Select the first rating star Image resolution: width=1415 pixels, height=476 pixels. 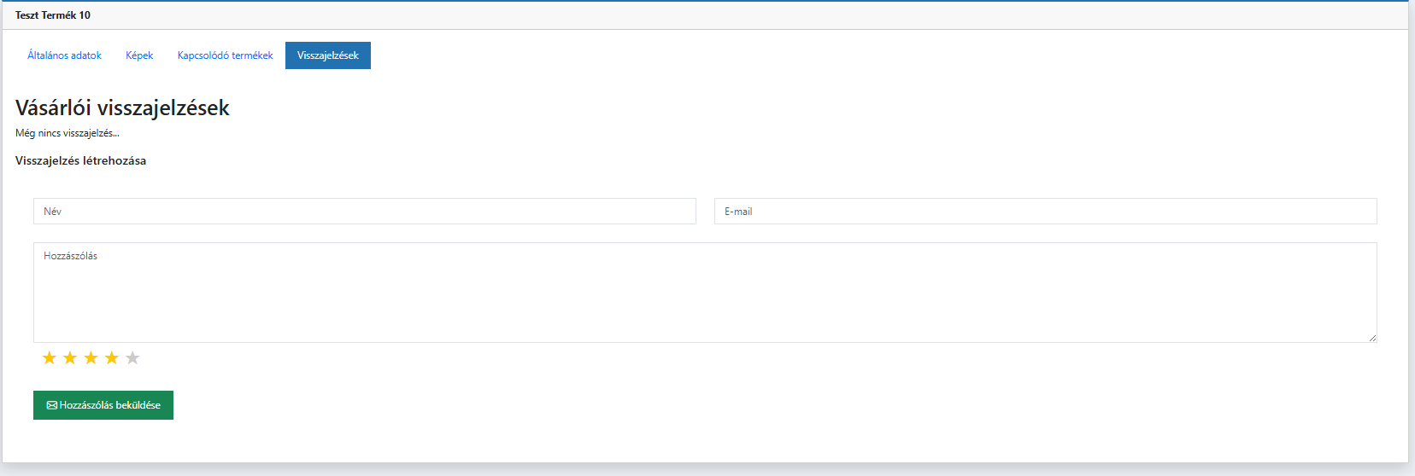tap(50, 358)
